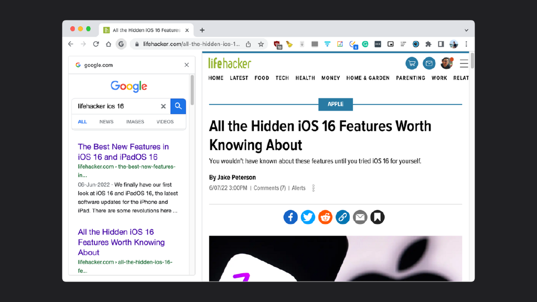Screen dimensions: 537x302
Task: Share the article on Twitter
Action: (x=308, y=217)
